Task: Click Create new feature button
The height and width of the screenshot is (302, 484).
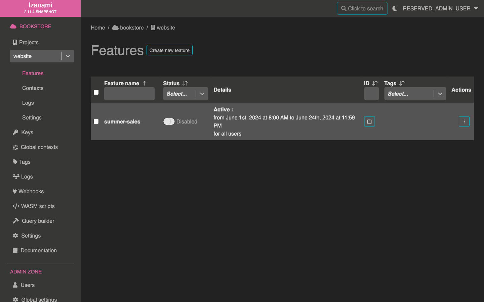Action: point(169,50)
